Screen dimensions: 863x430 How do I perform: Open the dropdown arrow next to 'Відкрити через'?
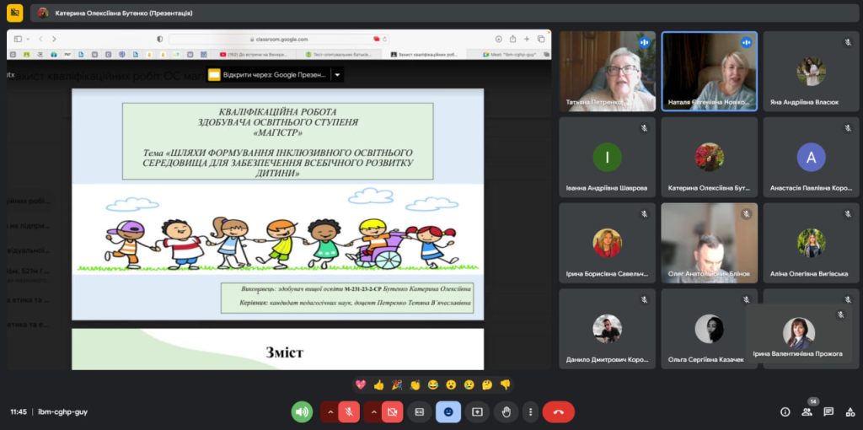337,74
